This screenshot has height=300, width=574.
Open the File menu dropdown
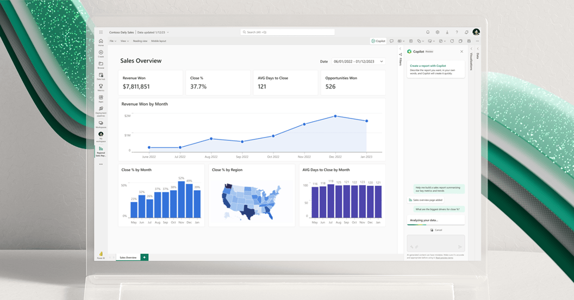click(x=113, y=41)
